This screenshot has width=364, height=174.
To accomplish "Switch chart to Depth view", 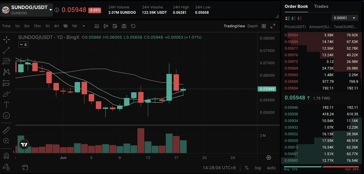I will [253, 26].
